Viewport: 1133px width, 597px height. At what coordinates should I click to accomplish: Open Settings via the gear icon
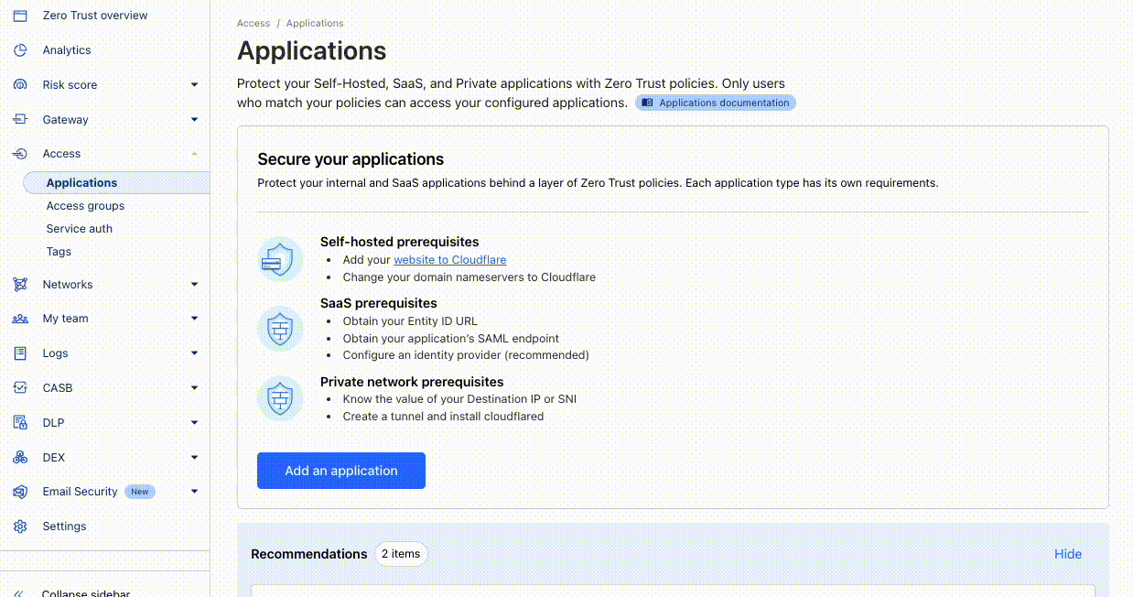pos(20,526)
